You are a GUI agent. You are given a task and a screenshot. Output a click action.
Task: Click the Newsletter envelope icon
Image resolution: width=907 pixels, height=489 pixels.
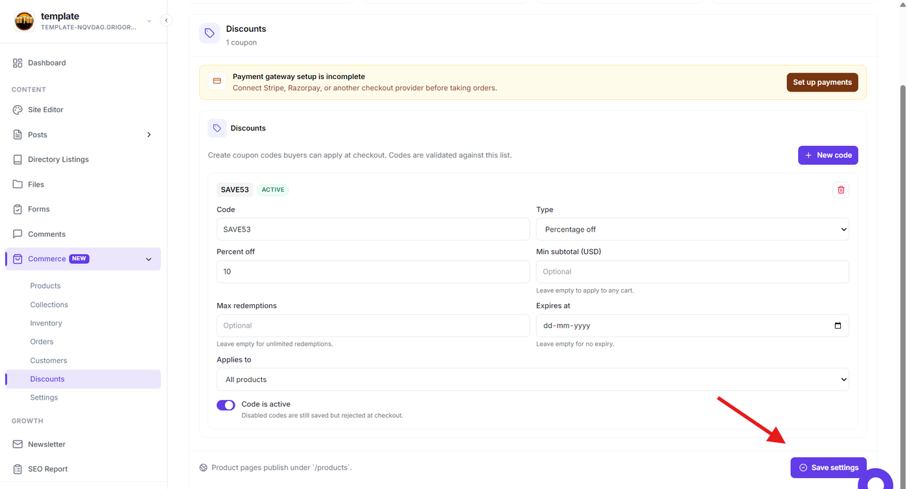[x=18, y=444]
